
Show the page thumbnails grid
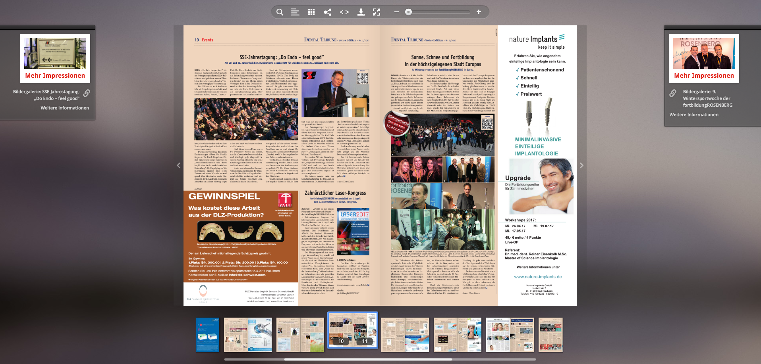click(x=311, y=12)
